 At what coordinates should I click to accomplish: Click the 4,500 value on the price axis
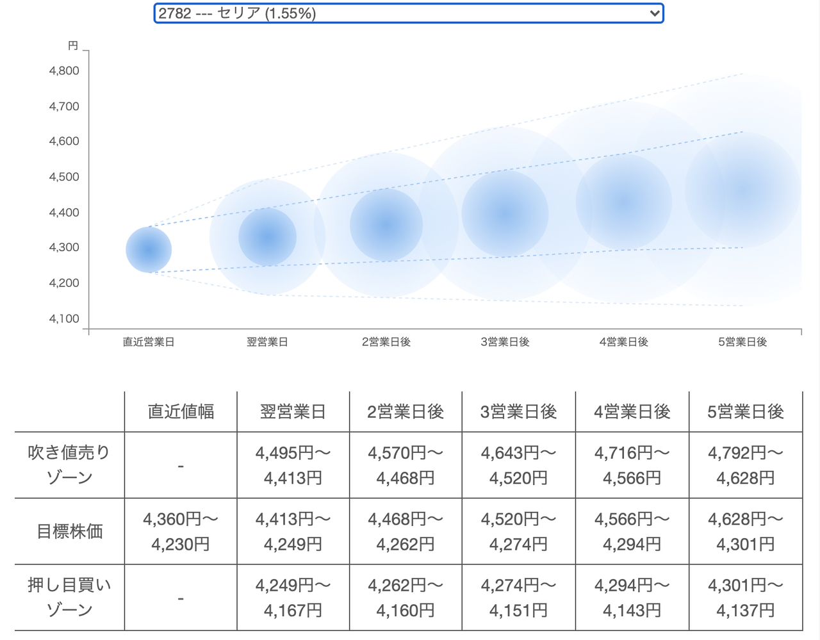64,177
